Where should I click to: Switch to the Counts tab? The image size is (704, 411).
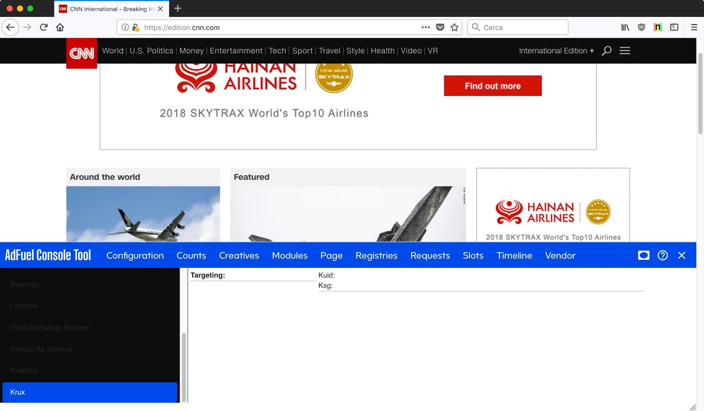191,255
